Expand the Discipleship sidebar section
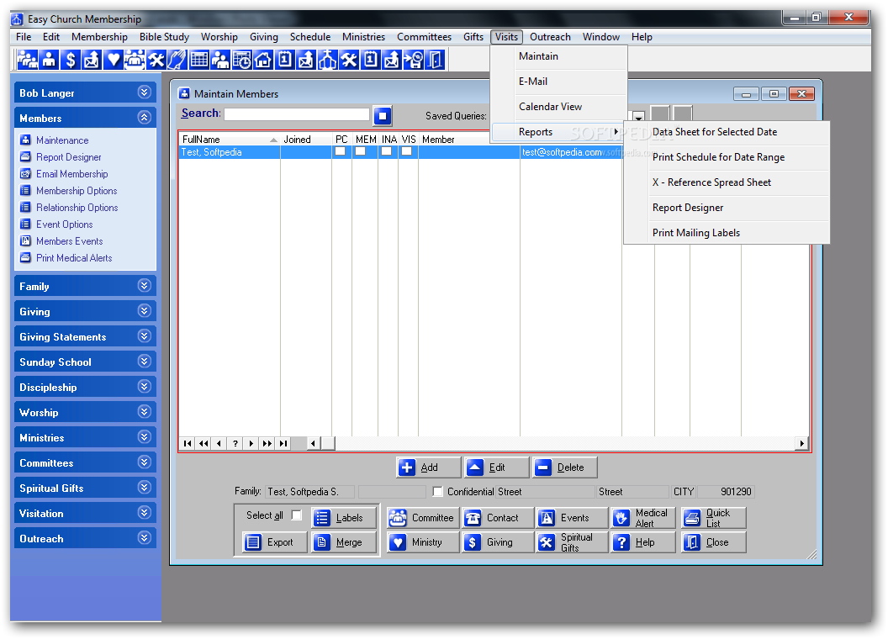Screen dimensions: 888x639 145,387
